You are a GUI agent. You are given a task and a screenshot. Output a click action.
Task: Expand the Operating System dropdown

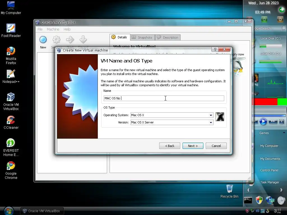(x=211, y=115)
